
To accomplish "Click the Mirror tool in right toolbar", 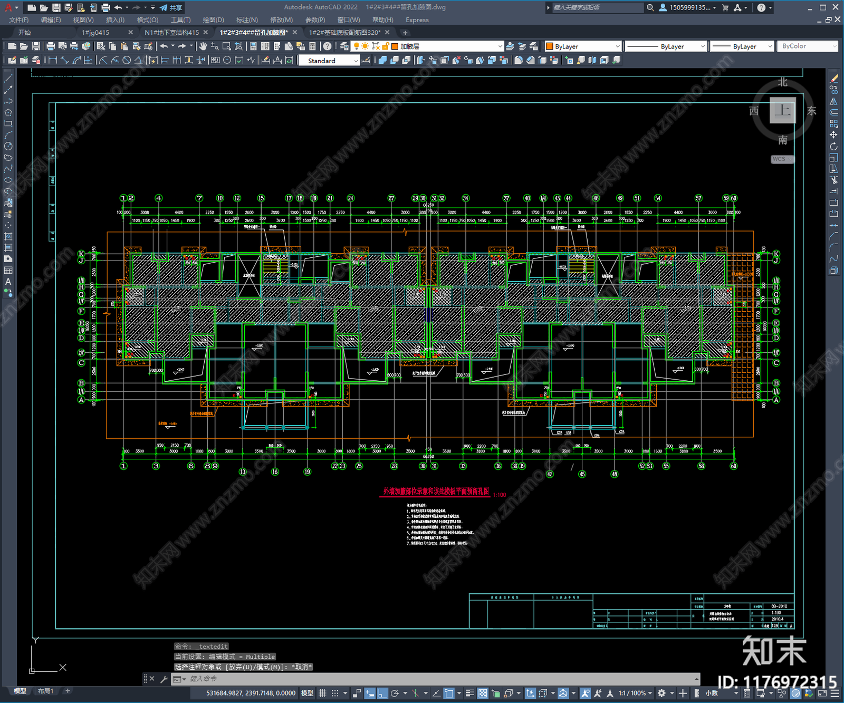I will [834, 101].
